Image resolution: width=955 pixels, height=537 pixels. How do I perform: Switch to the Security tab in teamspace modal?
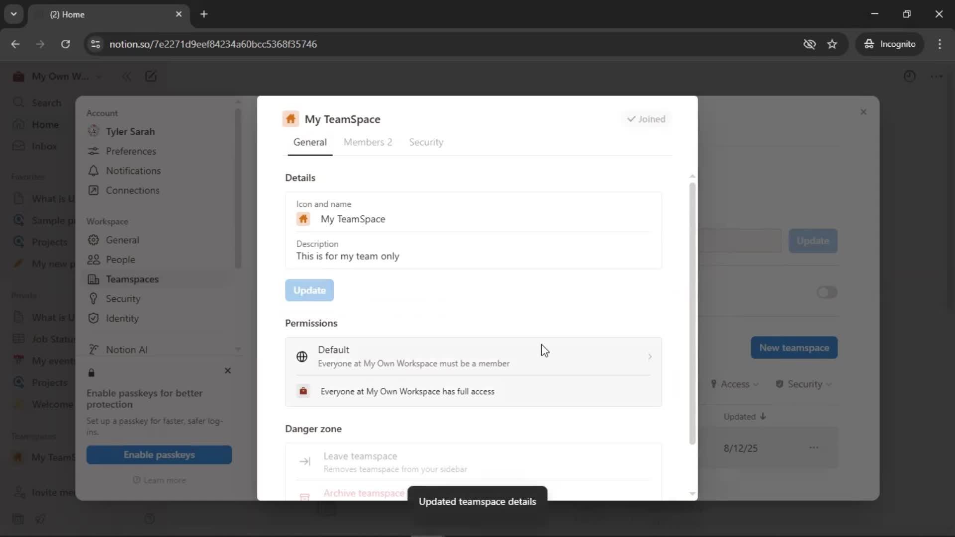tap(426, 142)
